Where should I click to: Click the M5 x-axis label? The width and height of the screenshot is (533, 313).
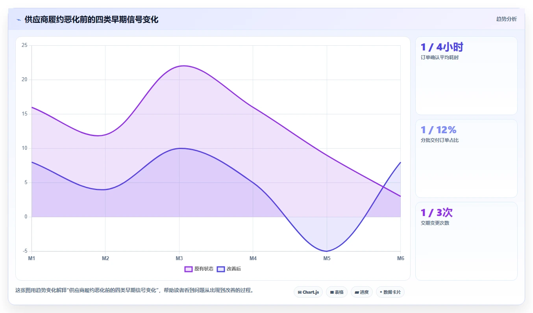(327, 258)
